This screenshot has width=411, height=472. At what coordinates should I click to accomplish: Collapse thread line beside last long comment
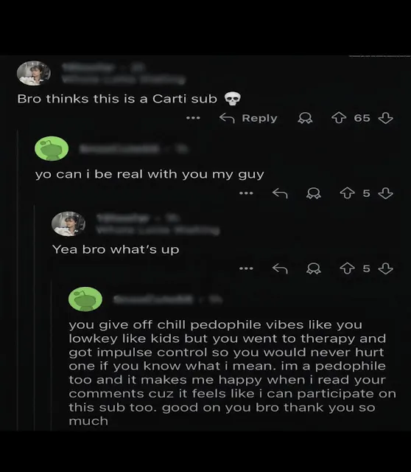click(x=52, y=355)
